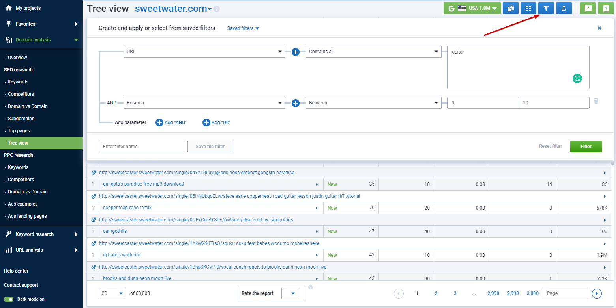Image resolution: width=616 pixels, height=308 pixels.
Task: Open external link icon for arık böke URL
Action: coord(94,173)
